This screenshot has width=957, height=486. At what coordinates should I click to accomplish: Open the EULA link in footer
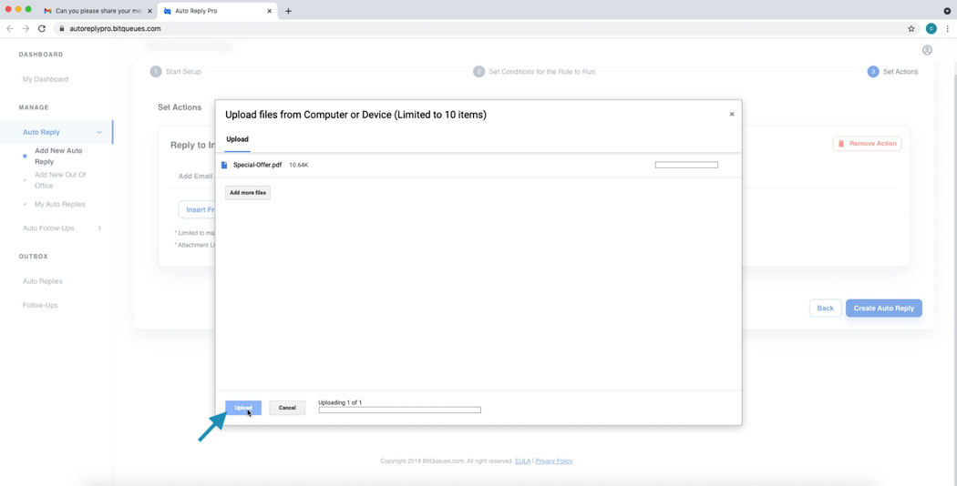point(522,461)
